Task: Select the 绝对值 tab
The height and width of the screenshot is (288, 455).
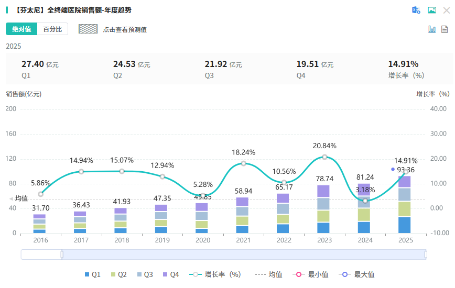Action: tap(21, 29)
